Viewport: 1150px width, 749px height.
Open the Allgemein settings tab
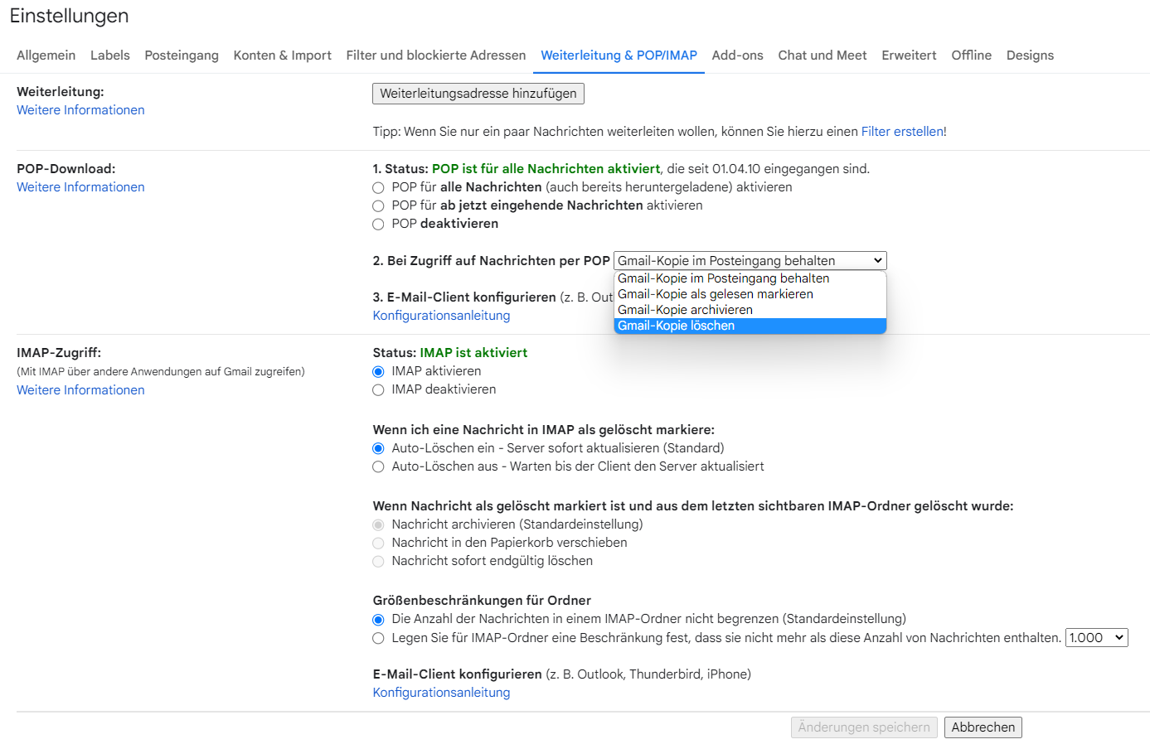coord(46,56)
